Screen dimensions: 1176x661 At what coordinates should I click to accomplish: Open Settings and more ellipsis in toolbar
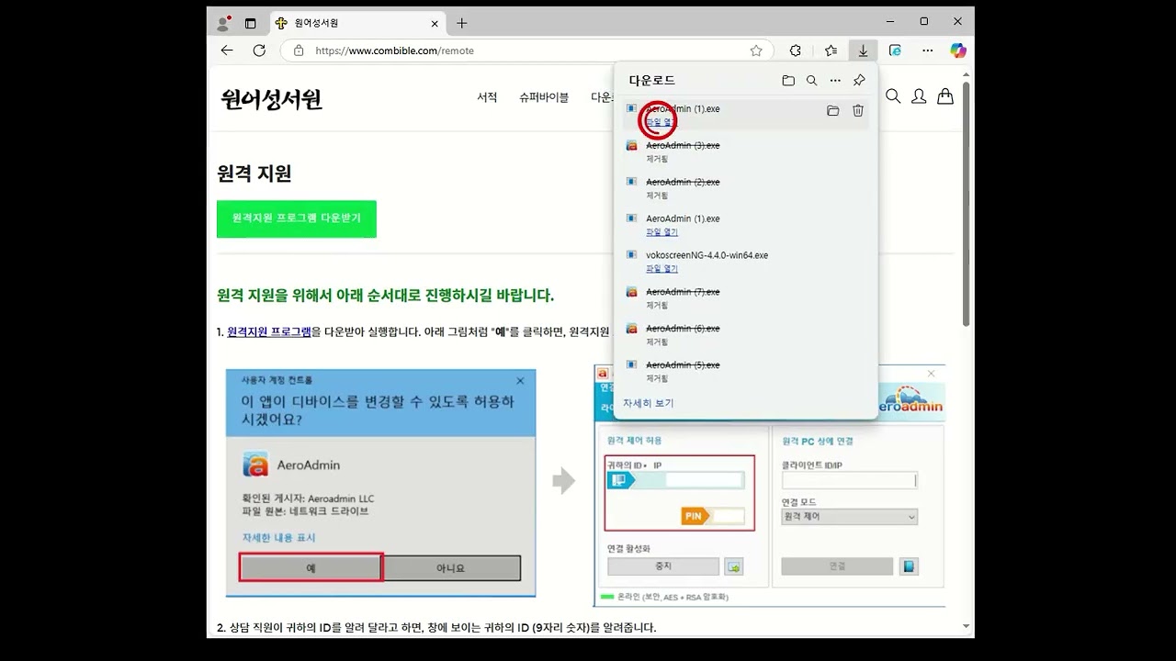click(x=928, y=50)
